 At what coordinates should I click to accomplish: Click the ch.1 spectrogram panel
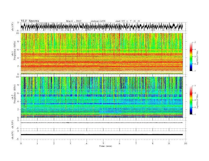click(102, 54)
